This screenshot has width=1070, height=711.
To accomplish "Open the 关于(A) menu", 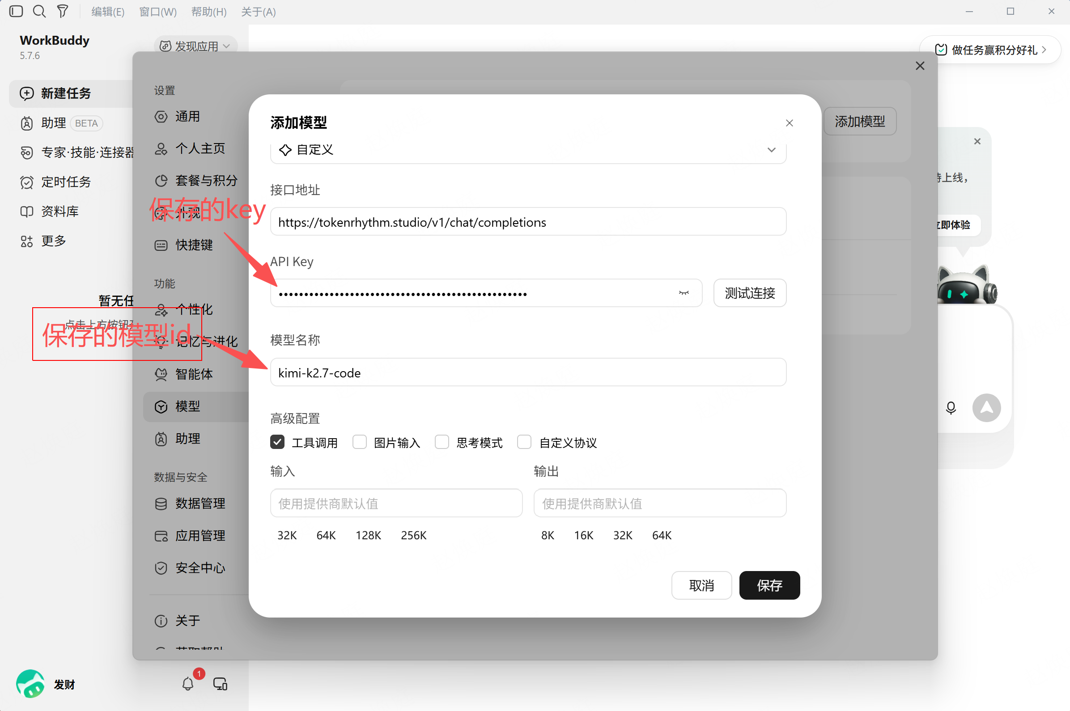I will tap(258, 12).
